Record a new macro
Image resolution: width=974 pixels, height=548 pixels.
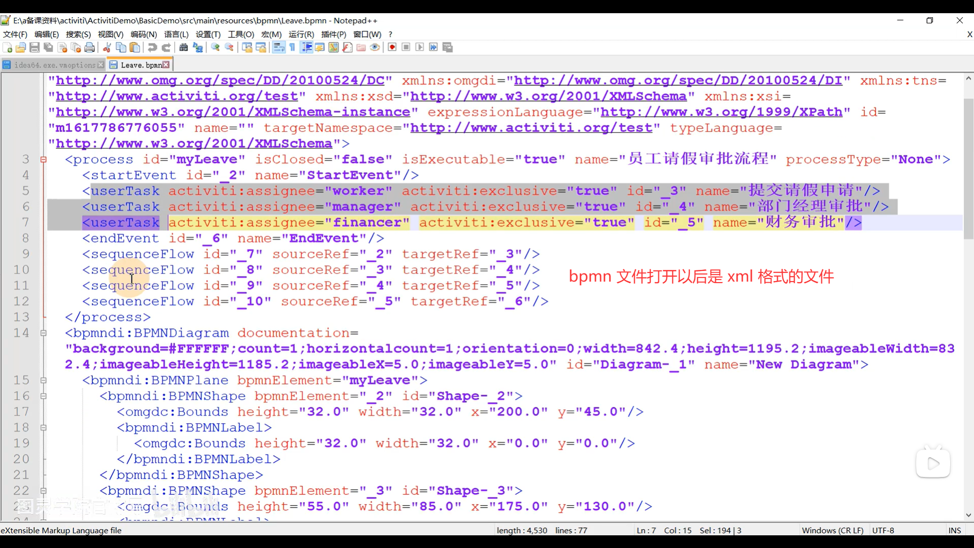393,47
